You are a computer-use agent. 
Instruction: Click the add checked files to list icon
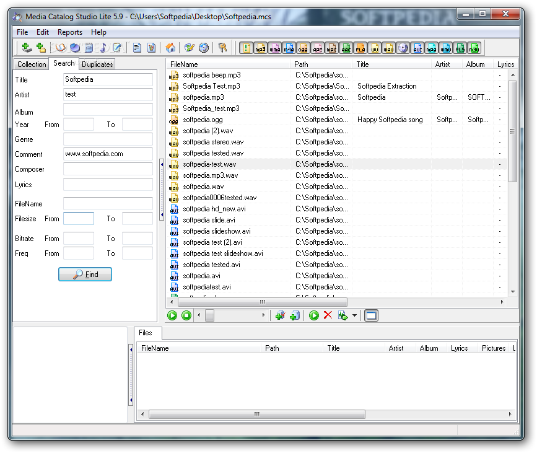(280, 315)
